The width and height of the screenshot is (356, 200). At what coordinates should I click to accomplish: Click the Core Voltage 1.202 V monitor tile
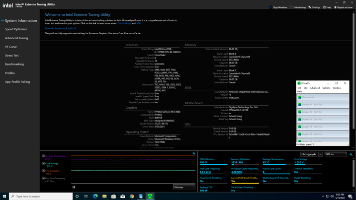tap(308, 161)
